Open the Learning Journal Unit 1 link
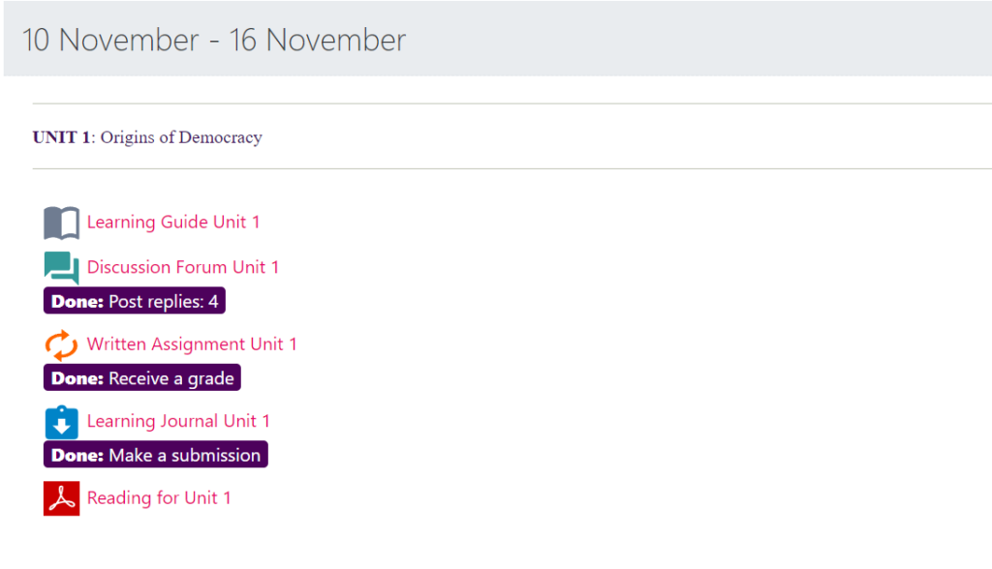Image resolution: width=992 pixels, height=569 pixels. (x=178, y=421)
